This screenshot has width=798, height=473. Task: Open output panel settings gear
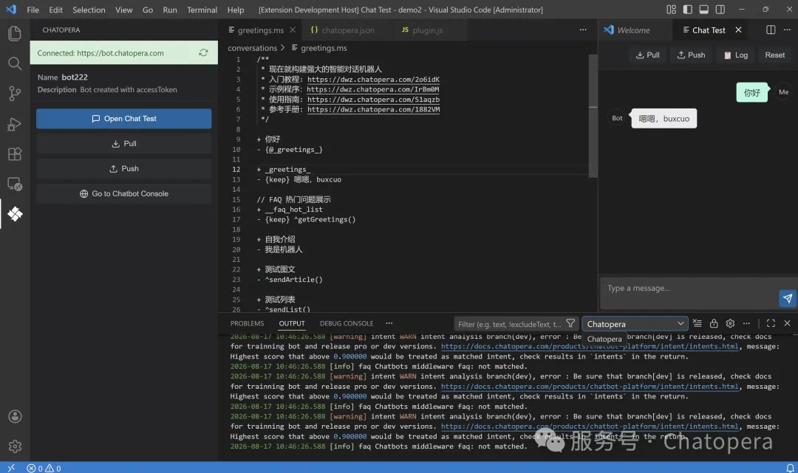coord(730,324)
